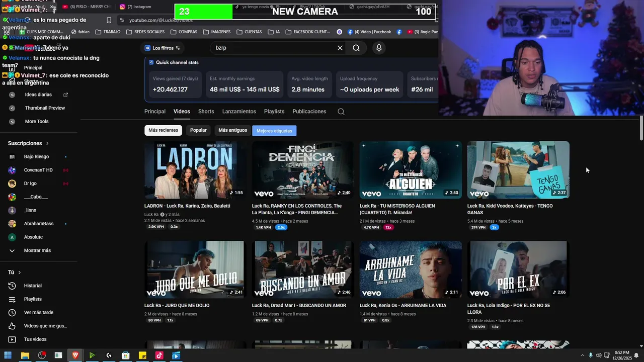
Task: Select the Más antiguos sort chip
Action: pos(232,130)
